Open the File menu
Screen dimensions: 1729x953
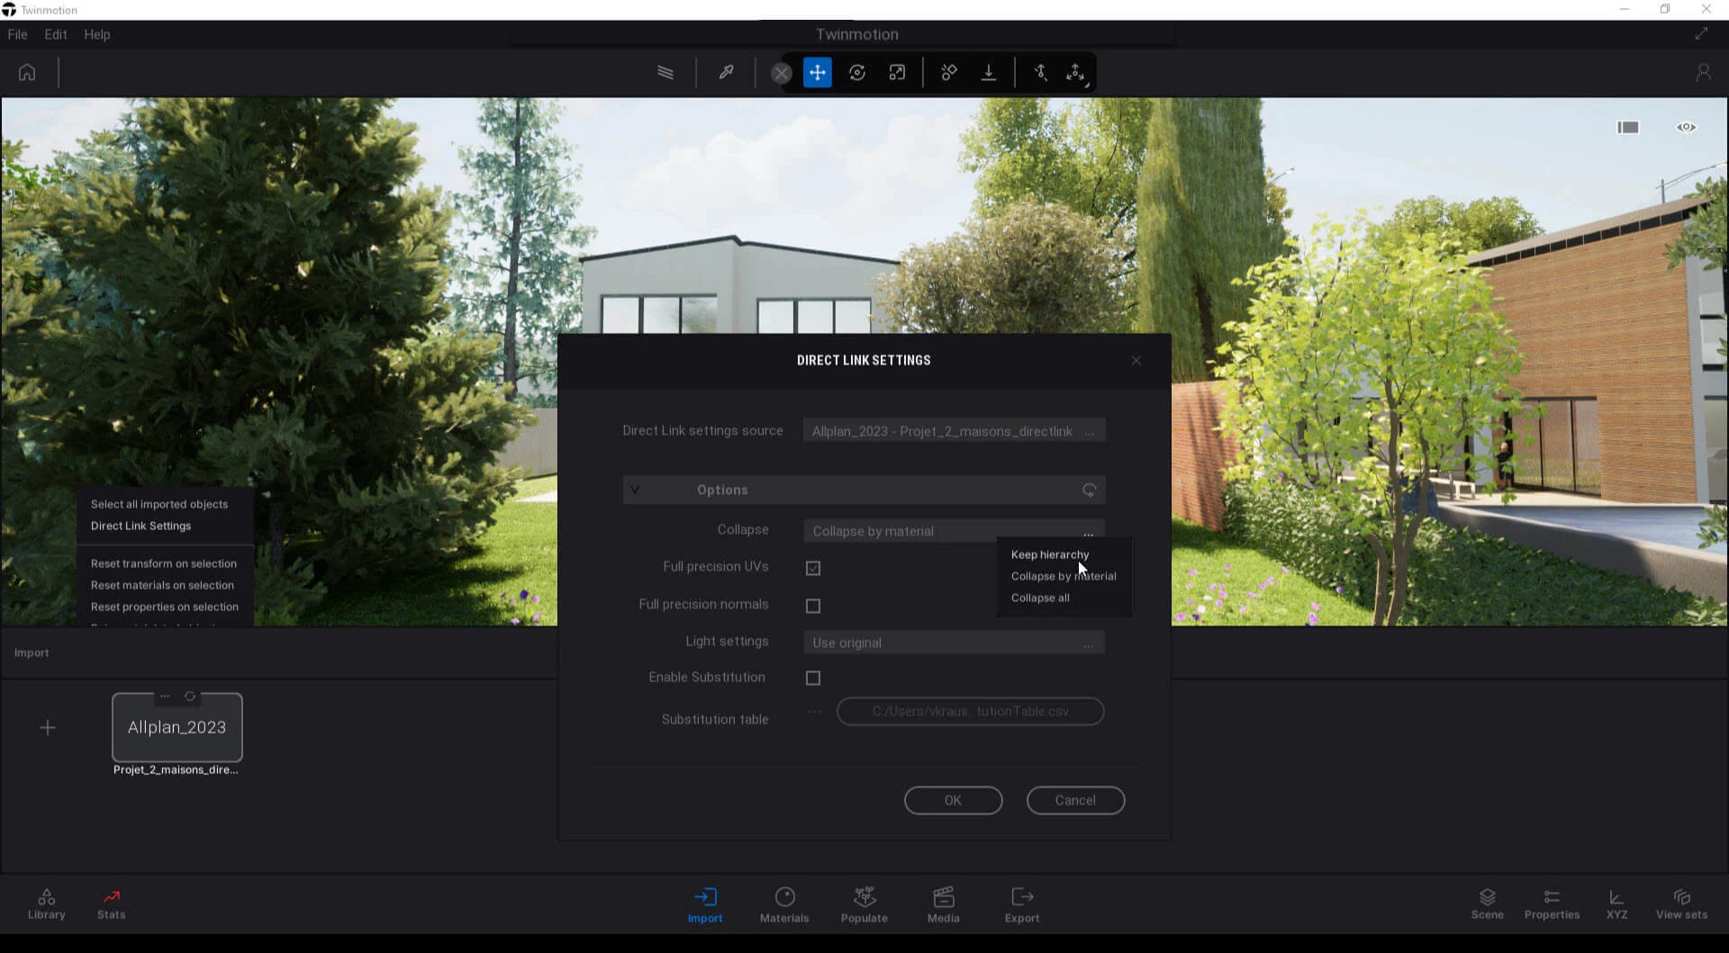[17, 34]
